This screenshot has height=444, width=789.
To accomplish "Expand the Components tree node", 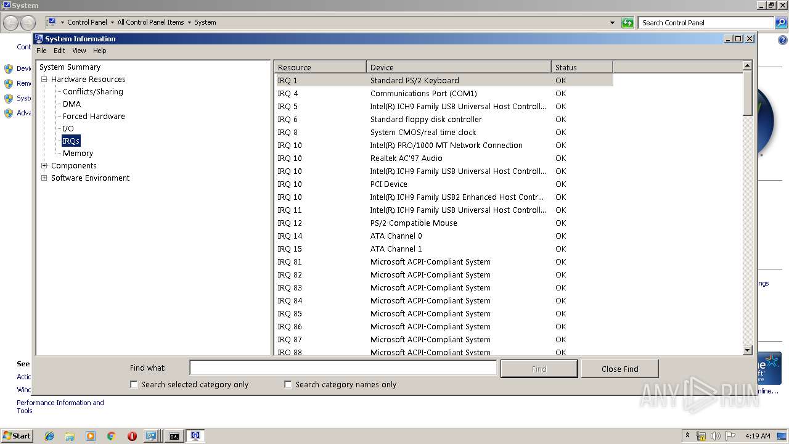I will tap(44, 166).
